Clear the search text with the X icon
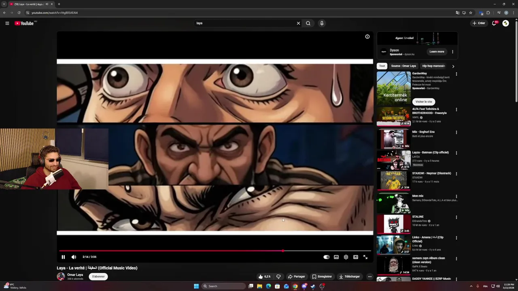Viewport: 518px width, 291px height. click(x=298, y=23)
